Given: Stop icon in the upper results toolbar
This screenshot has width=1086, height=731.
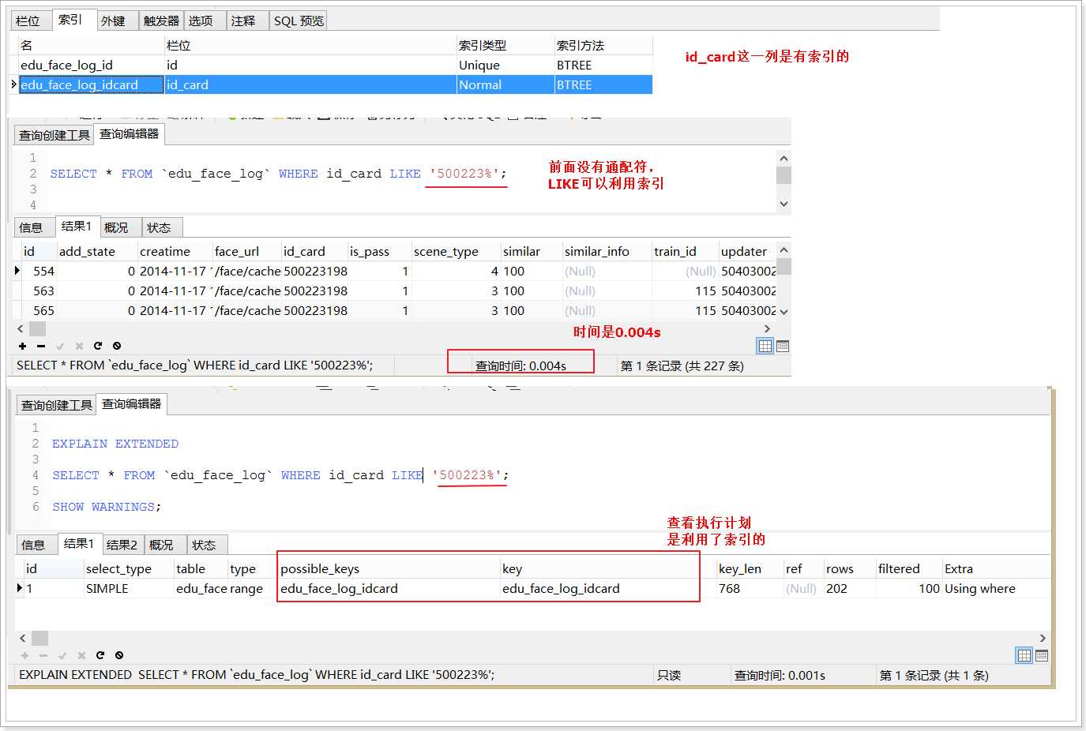Looking at the screenshot, I should (117, 346).
